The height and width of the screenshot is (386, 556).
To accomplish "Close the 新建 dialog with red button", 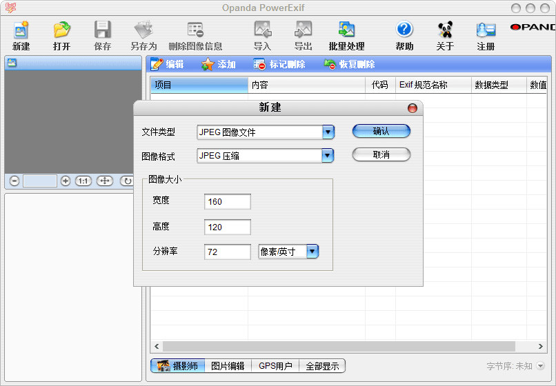I will pyautogui.click(x=413, y=108).
